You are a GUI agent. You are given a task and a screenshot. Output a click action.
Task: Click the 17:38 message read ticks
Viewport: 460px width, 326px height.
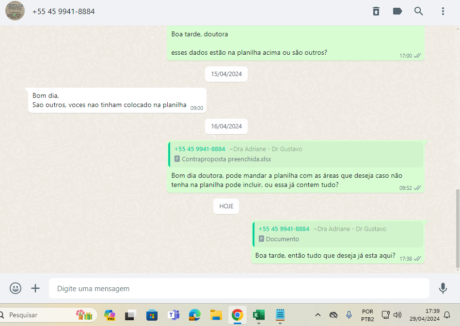pyautogui.click(x=417, y=258)
